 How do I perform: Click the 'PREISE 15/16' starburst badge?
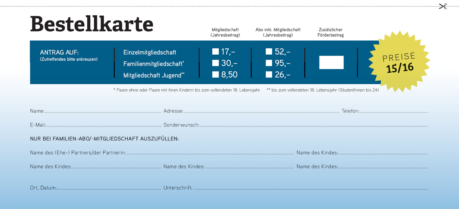tap(399, 62)
